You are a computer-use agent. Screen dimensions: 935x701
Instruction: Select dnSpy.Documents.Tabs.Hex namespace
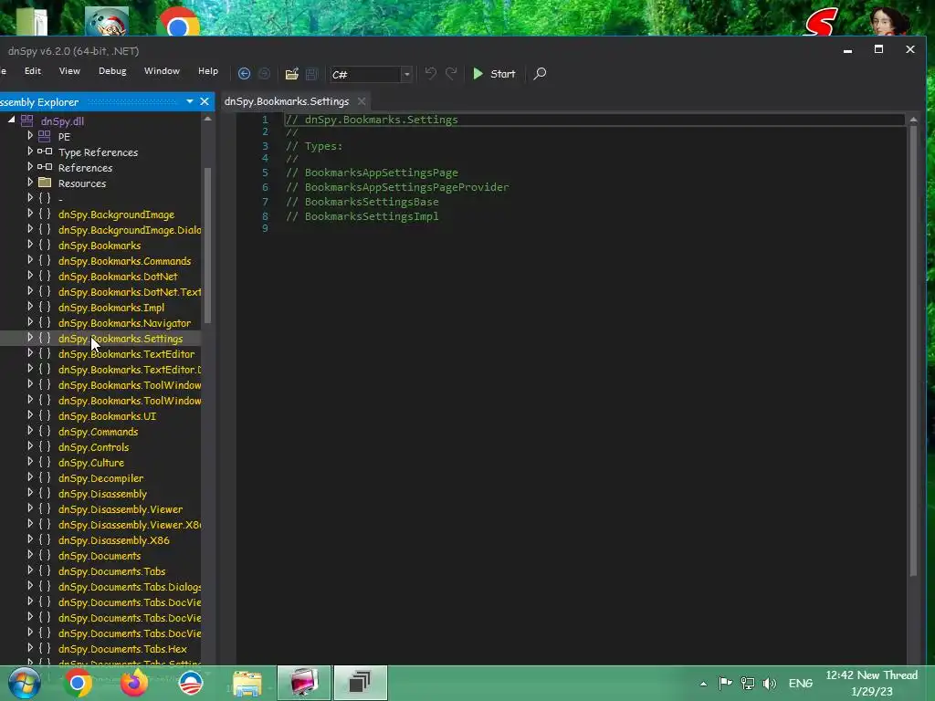tap(123, 649)
